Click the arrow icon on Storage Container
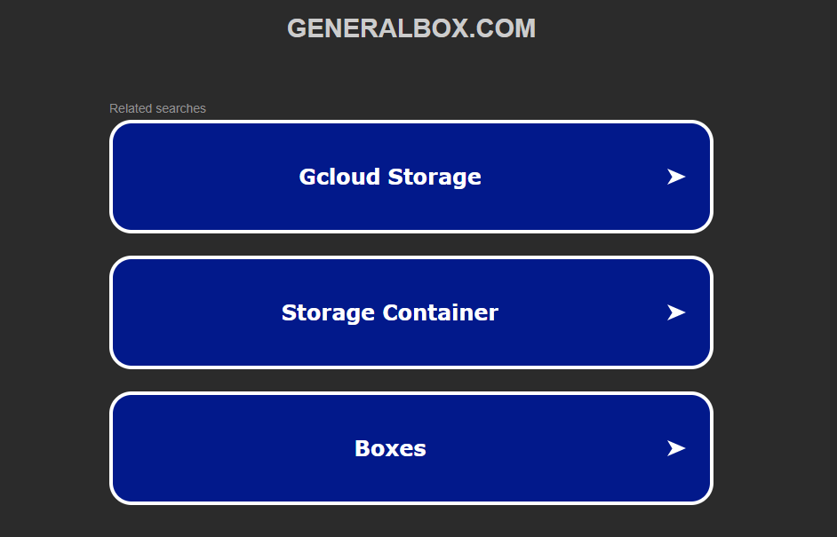 pos(676,312)
